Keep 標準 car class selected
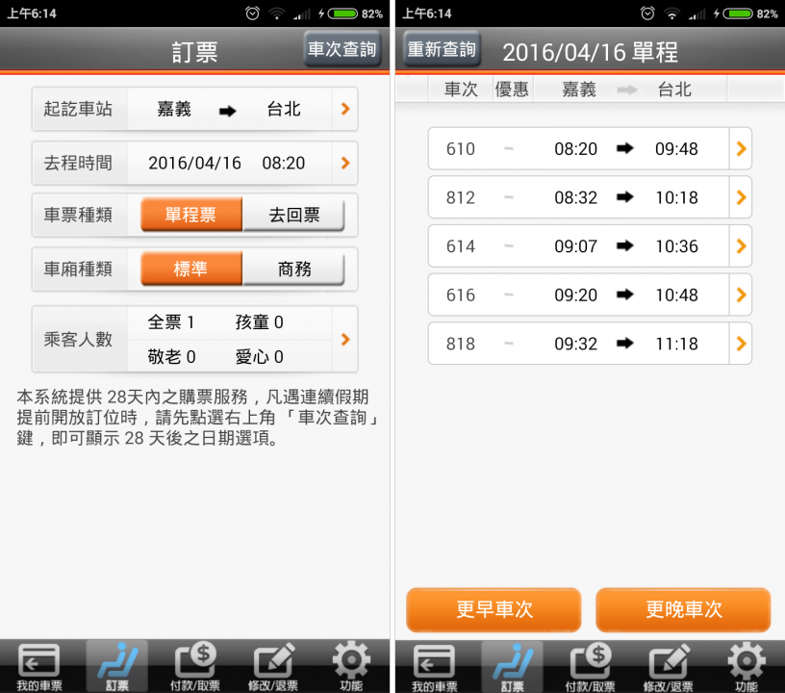The width and height of the screenshot is (785, 693). coord(190,269)
